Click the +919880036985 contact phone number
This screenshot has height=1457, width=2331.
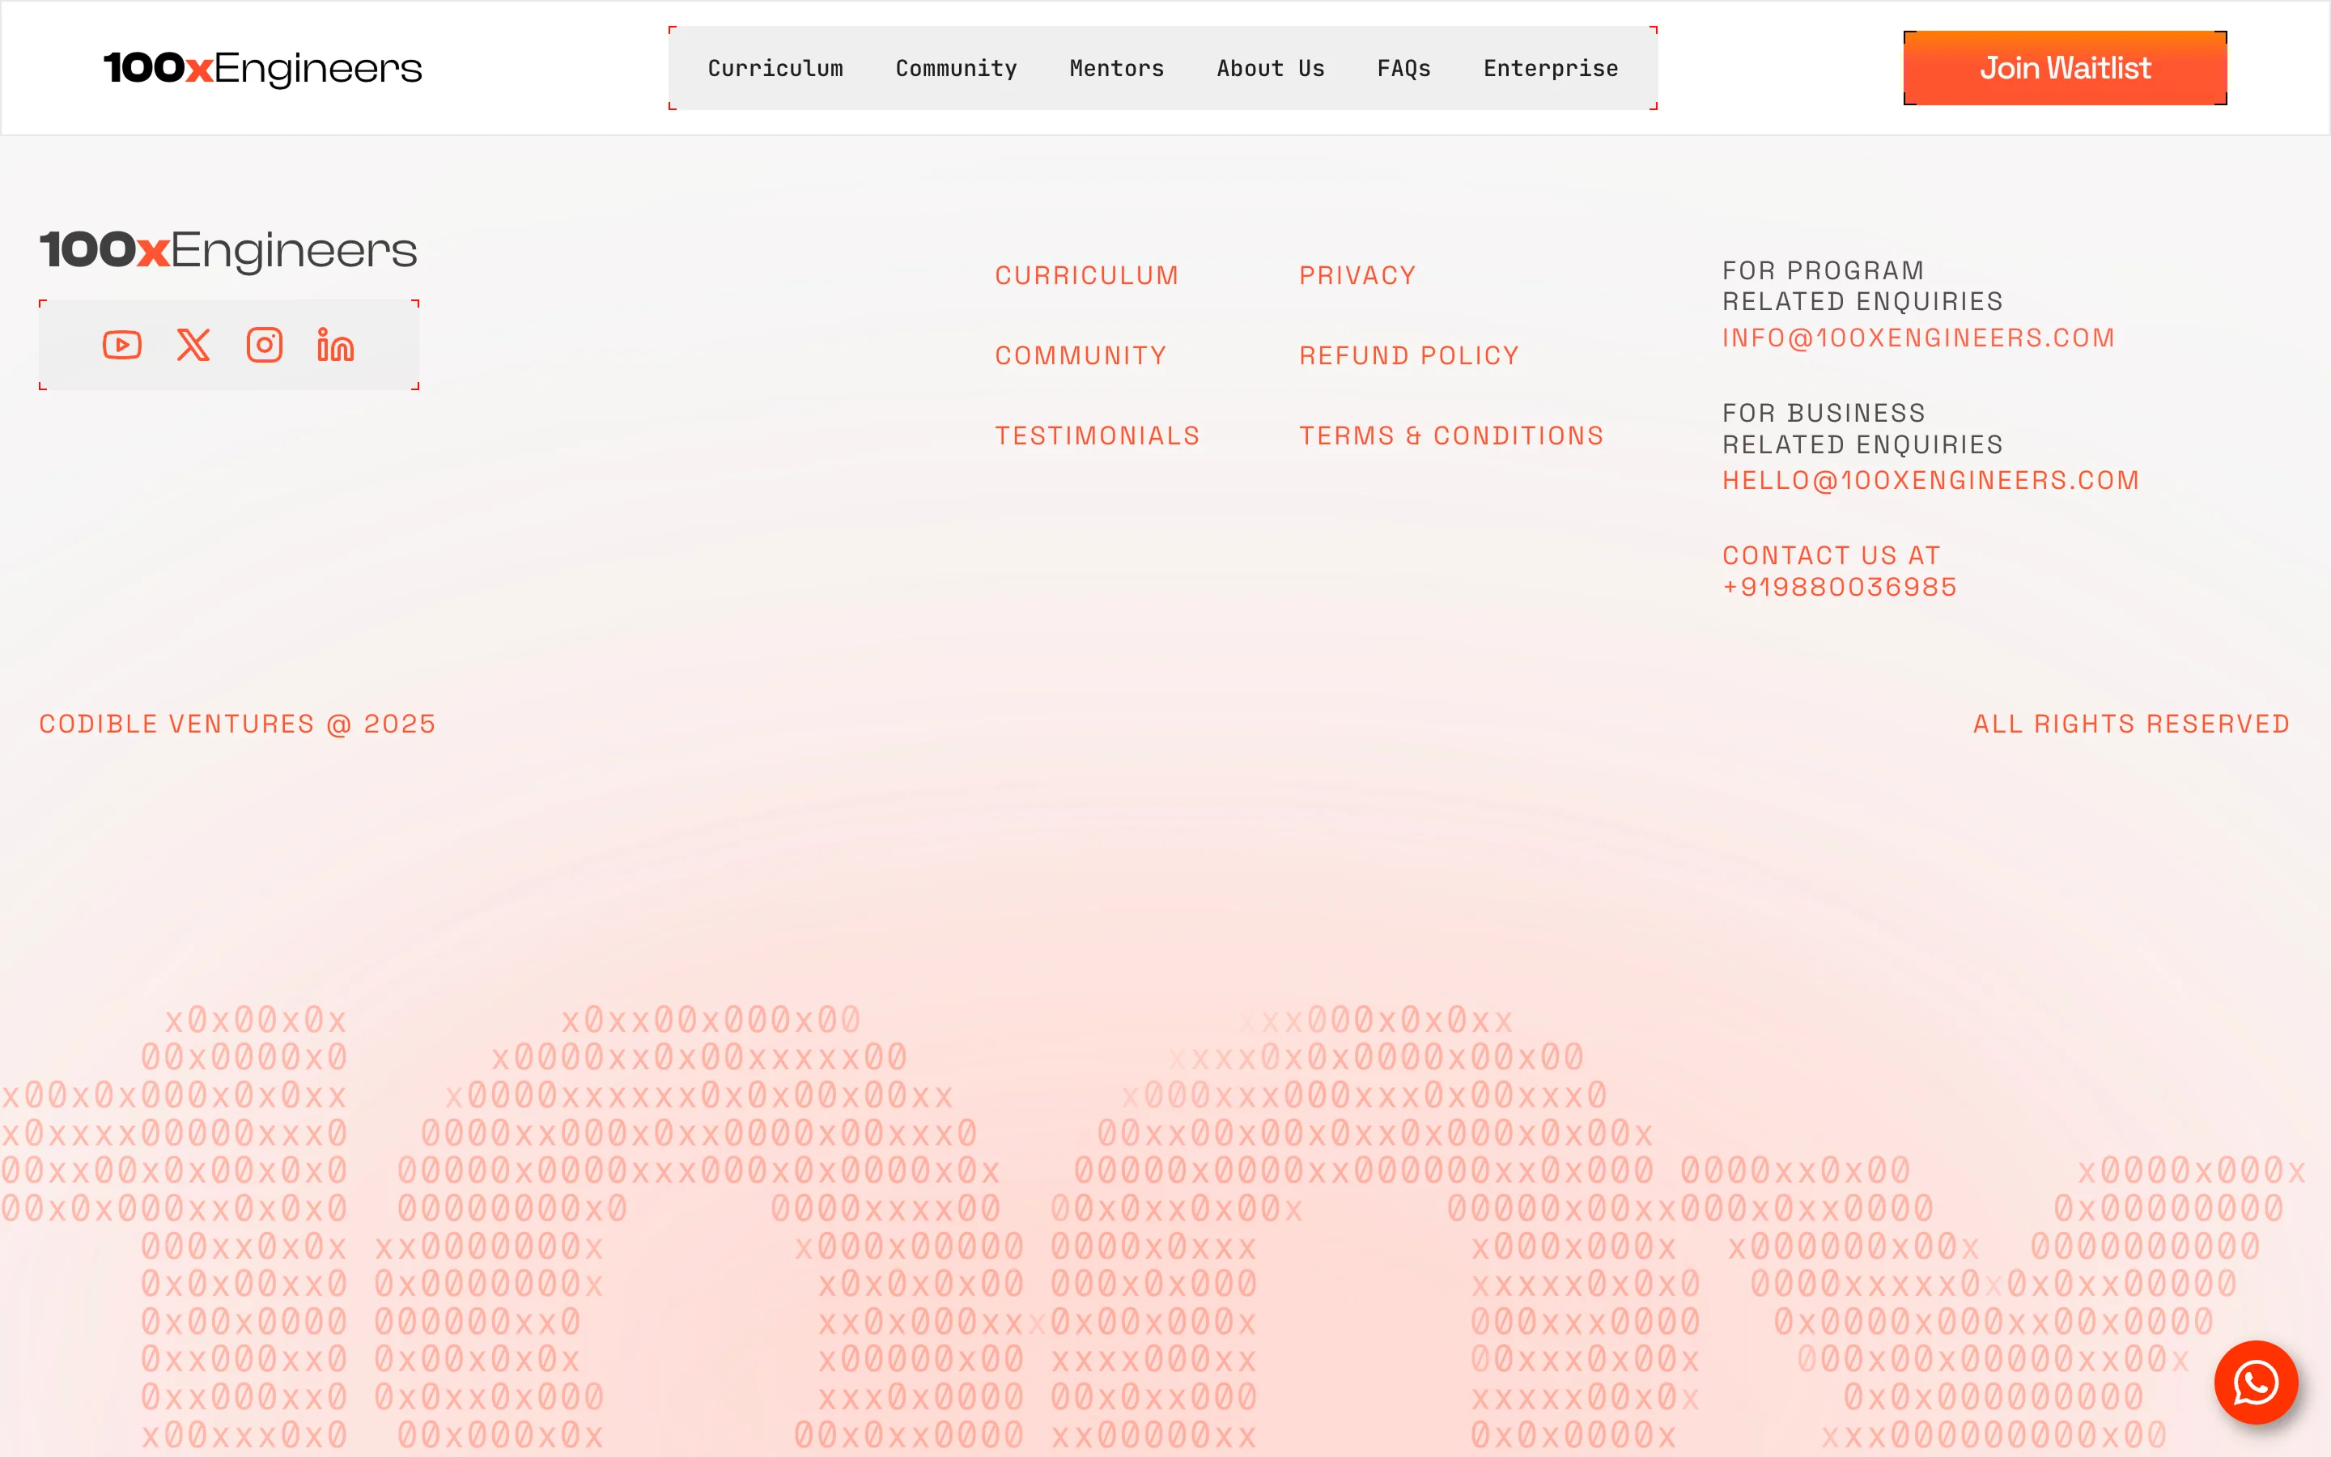1839,587
